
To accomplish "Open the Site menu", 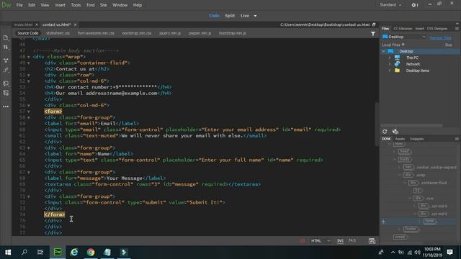I will click(x=103, y=5).
